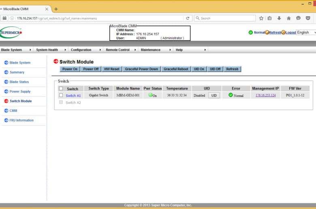Check the select-all checkbox in Switch header
This screenshot has width=316, height=209.
click(61, 88)
